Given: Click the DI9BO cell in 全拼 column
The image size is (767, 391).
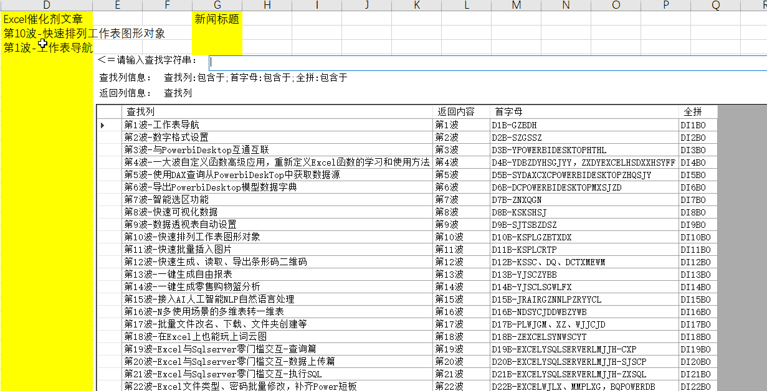Looking at the screenshot, I should pos(698,225).
